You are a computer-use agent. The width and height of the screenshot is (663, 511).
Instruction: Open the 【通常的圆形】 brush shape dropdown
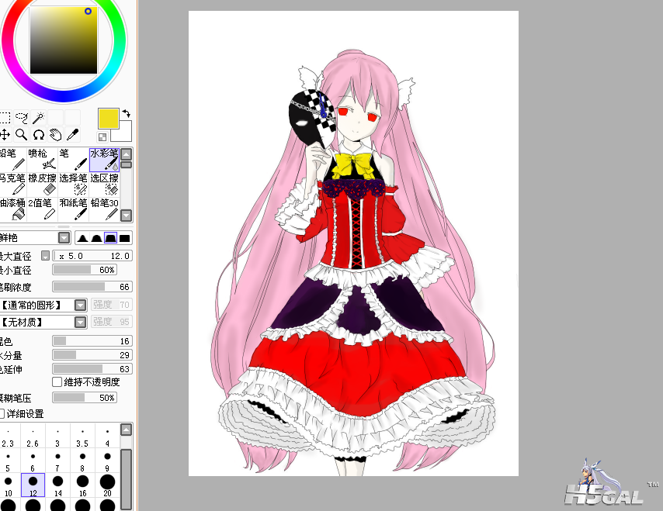[80, 305]
